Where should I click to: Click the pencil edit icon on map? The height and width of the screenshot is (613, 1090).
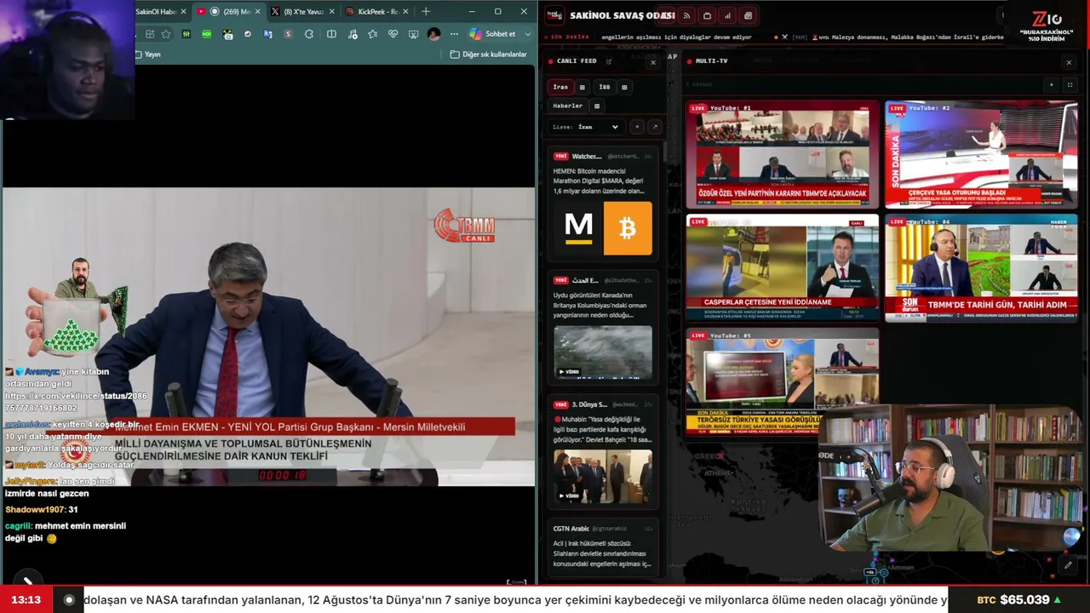point(1068,564)
